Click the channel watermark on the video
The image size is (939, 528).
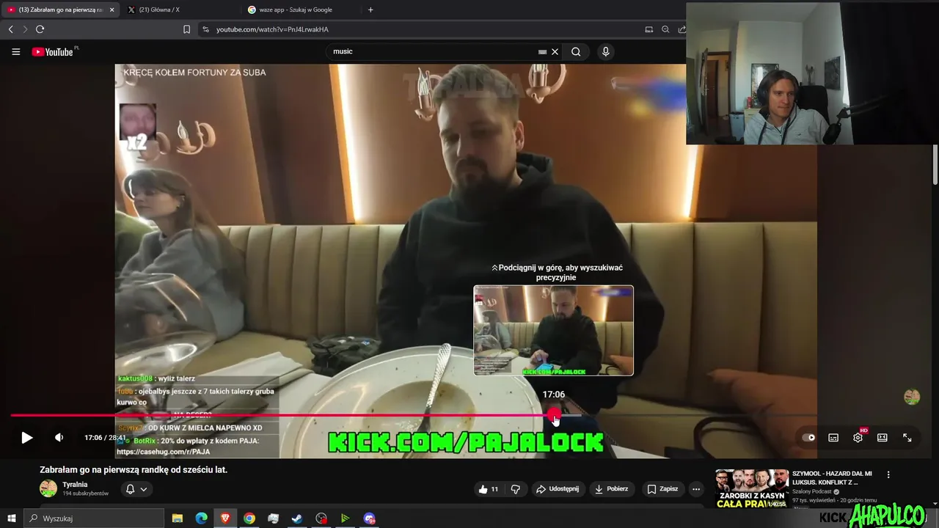(912, 397)
